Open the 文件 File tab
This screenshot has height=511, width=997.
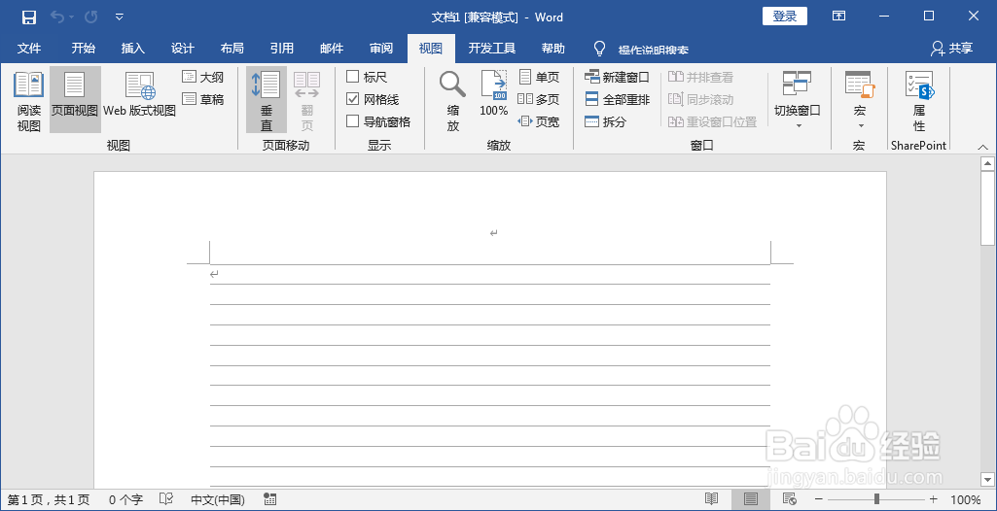coord(28,49)
